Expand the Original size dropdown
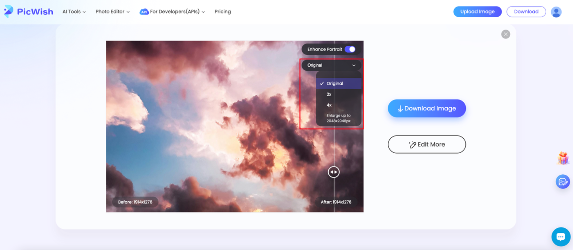573x250 pixels. 331,65
